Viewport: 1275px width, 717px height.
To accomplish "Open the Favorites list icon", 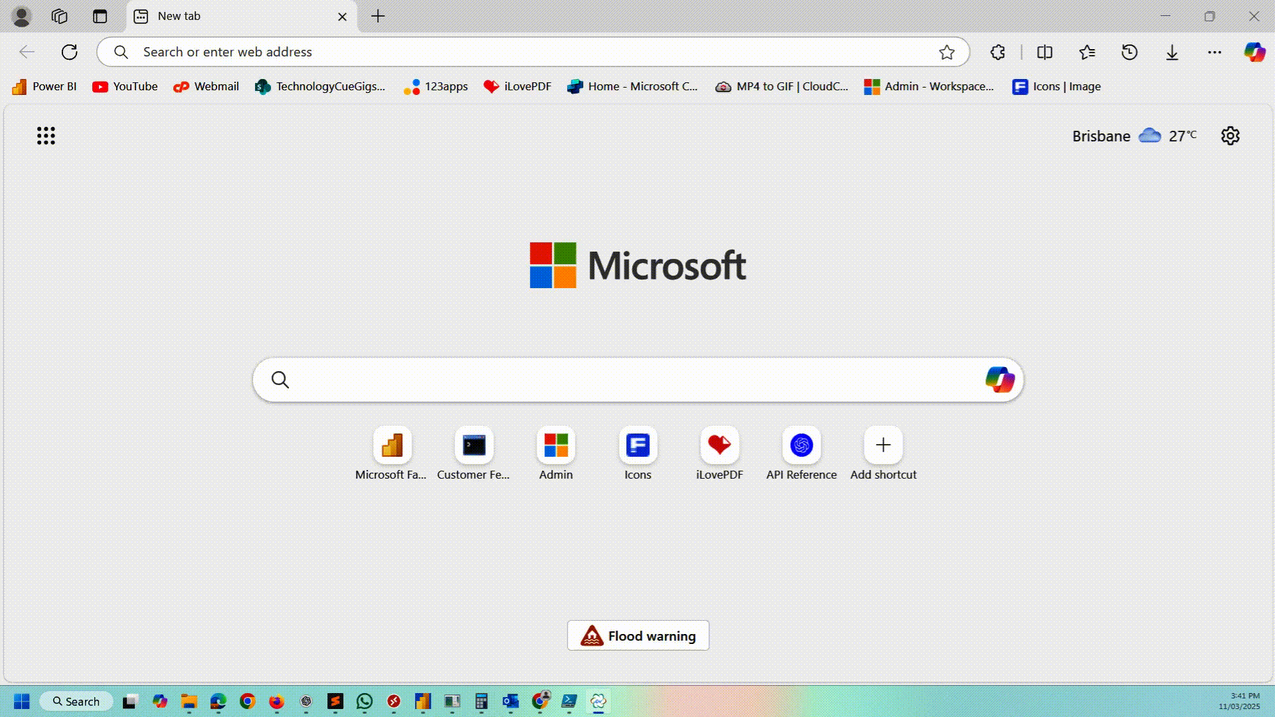I will coord(1087,52).
